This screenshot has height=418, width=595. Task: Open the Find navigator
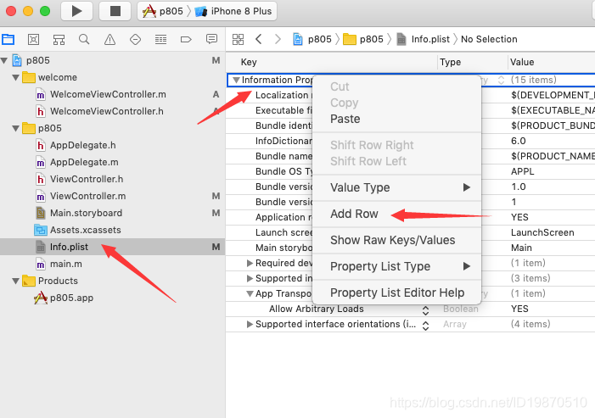[x=84, y=39]
